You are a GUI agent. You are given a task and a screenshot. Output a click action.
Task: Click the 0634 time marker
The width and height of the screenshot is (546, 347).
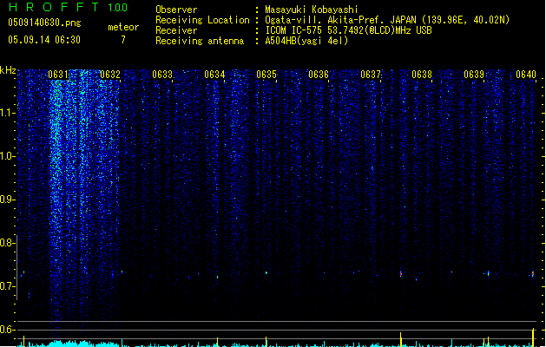pyautogui.click(x=214, y=75)
